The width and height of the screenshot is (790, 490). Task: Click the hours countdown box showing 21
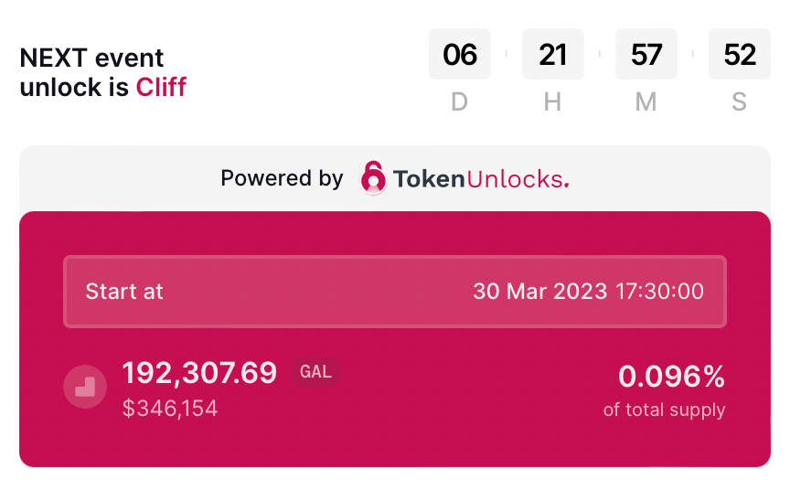tap(553, 55)
